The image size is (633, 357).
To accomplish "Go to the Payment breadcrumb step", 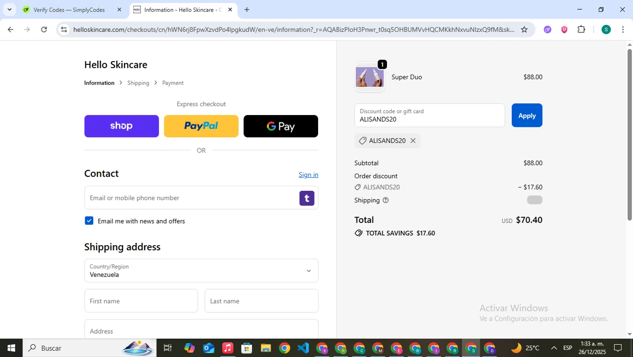I will (x=173, y=83).
